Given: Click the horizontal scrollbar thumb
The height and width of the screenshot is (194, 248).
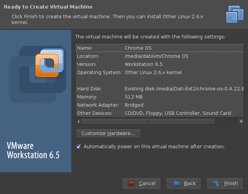Looking at the screenshot, I should coord(148,121).
